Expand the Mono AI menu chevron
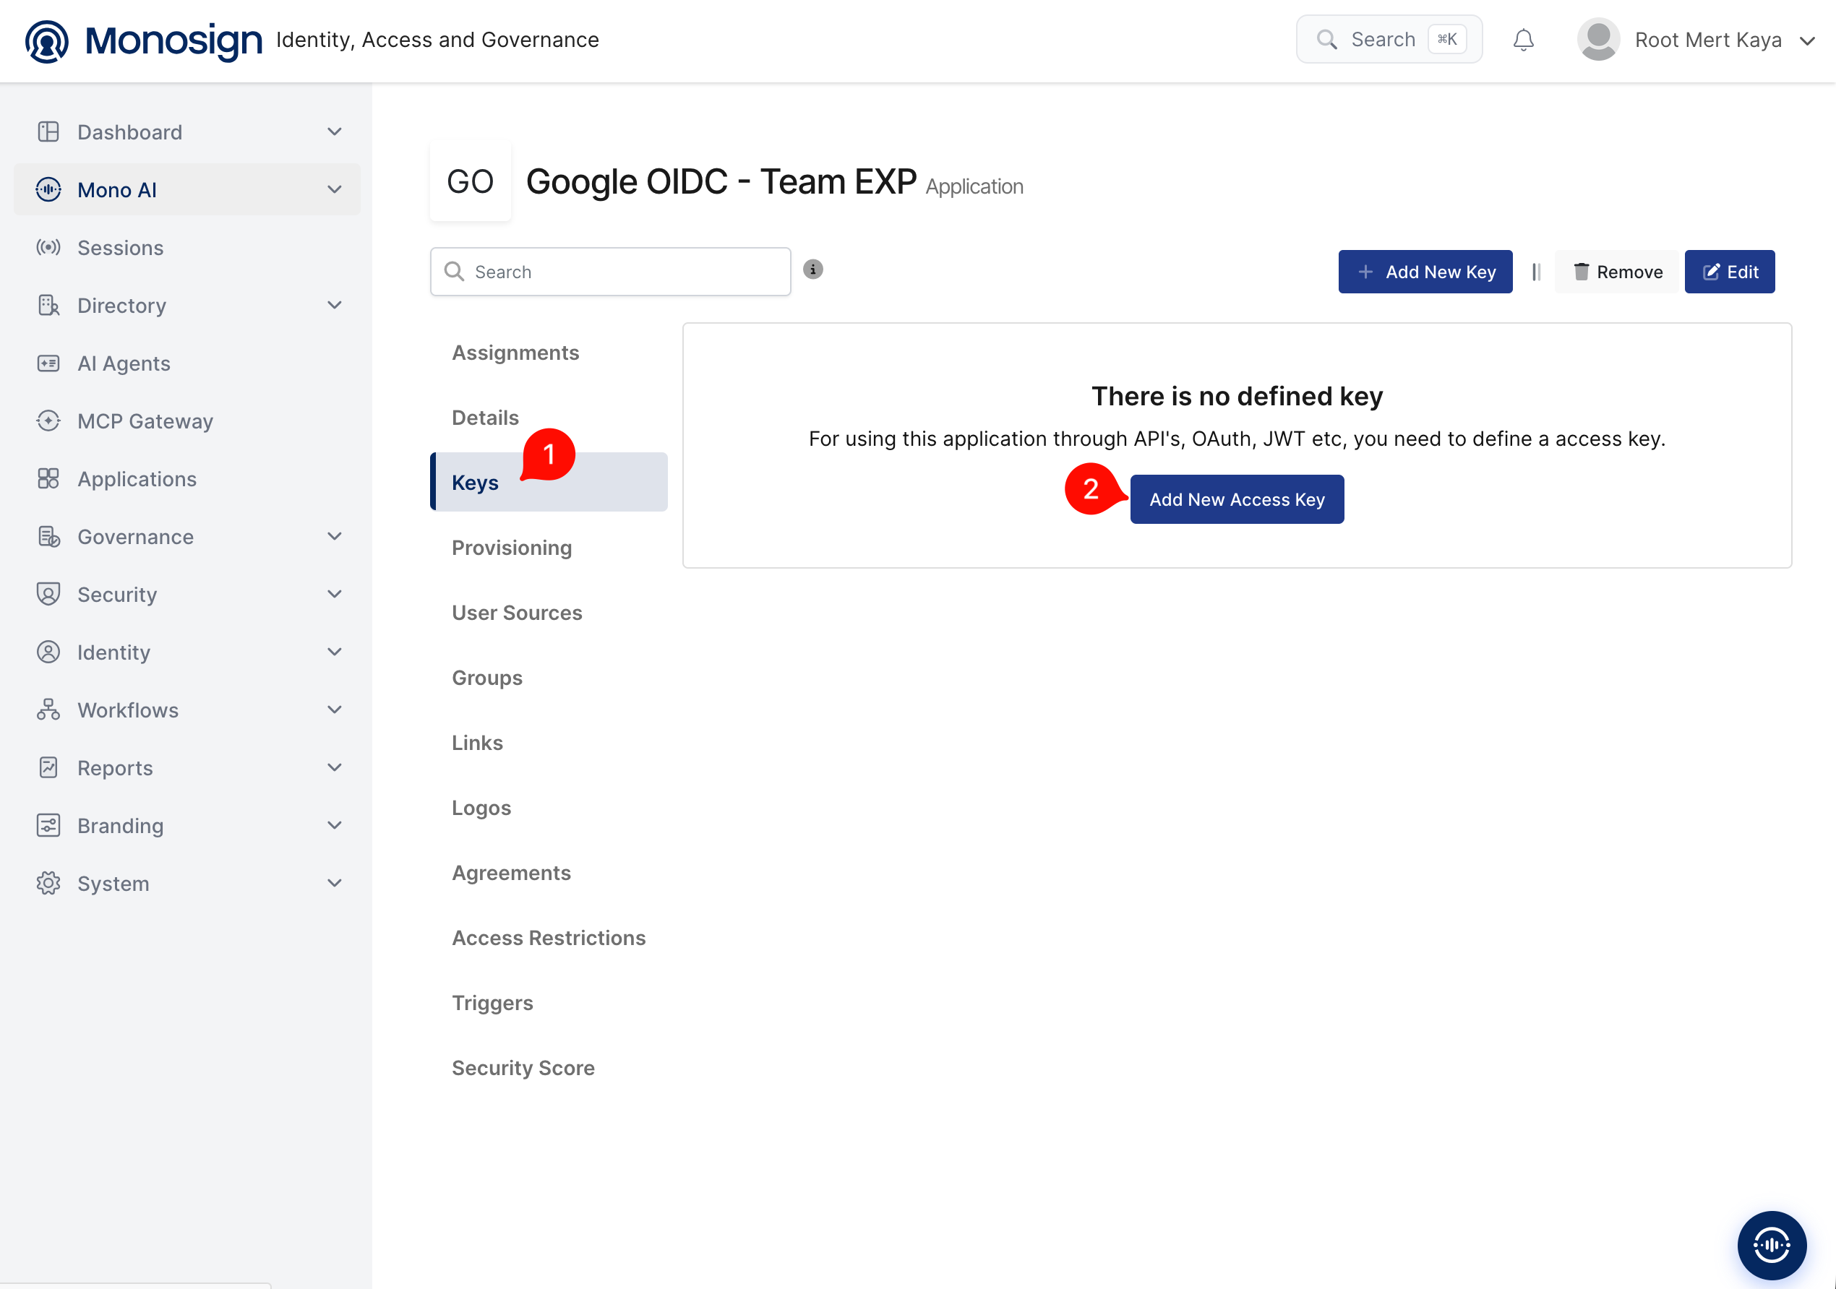The image size is (1836, 1289). pyautogui.click(x=334, y=189)
